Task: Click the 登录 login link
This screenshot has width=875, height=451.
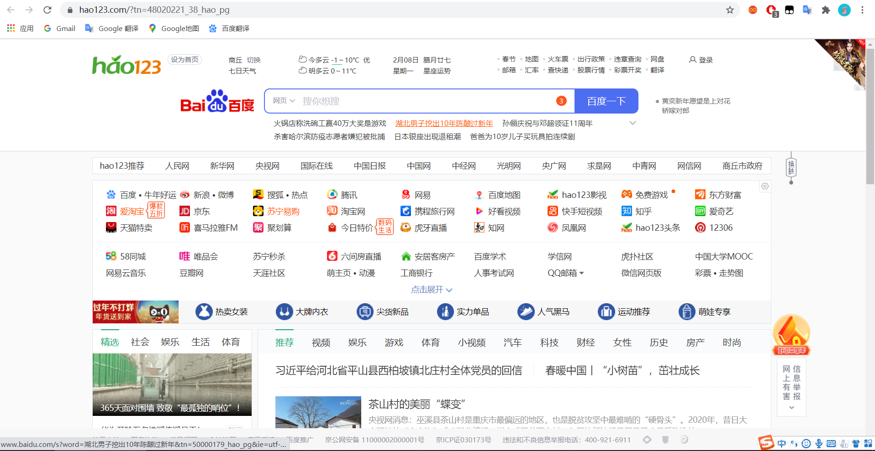Action: point(701,60)
